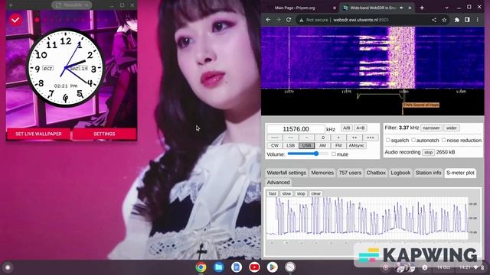Click the browser address bar URL
The width and height of the screenshot is (490, 275).
pyautogui.click(x=361, y=20)
